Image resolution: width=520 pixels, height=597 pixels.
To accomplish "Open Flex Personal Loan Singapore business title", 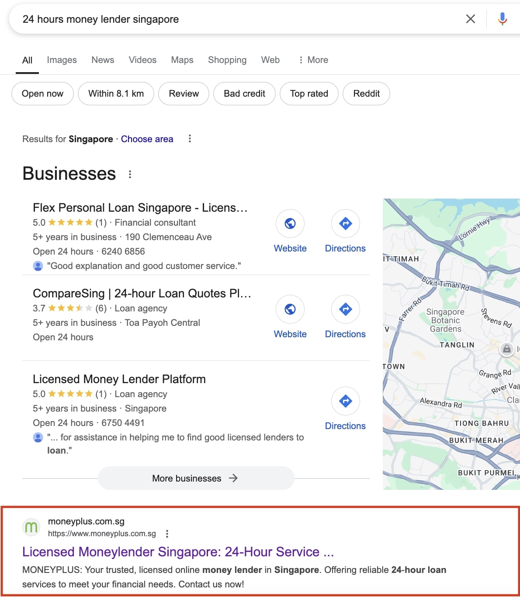I will click(x=140, y=208).
